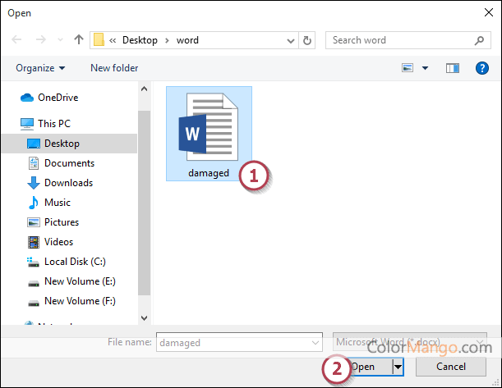Navigate to Local Disk (C:)

[x=75, y=262]
